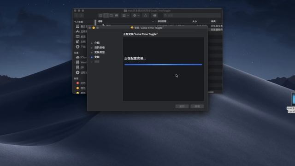Switch Finder to gallery view
295x166 pixels.
pos(117,15)
